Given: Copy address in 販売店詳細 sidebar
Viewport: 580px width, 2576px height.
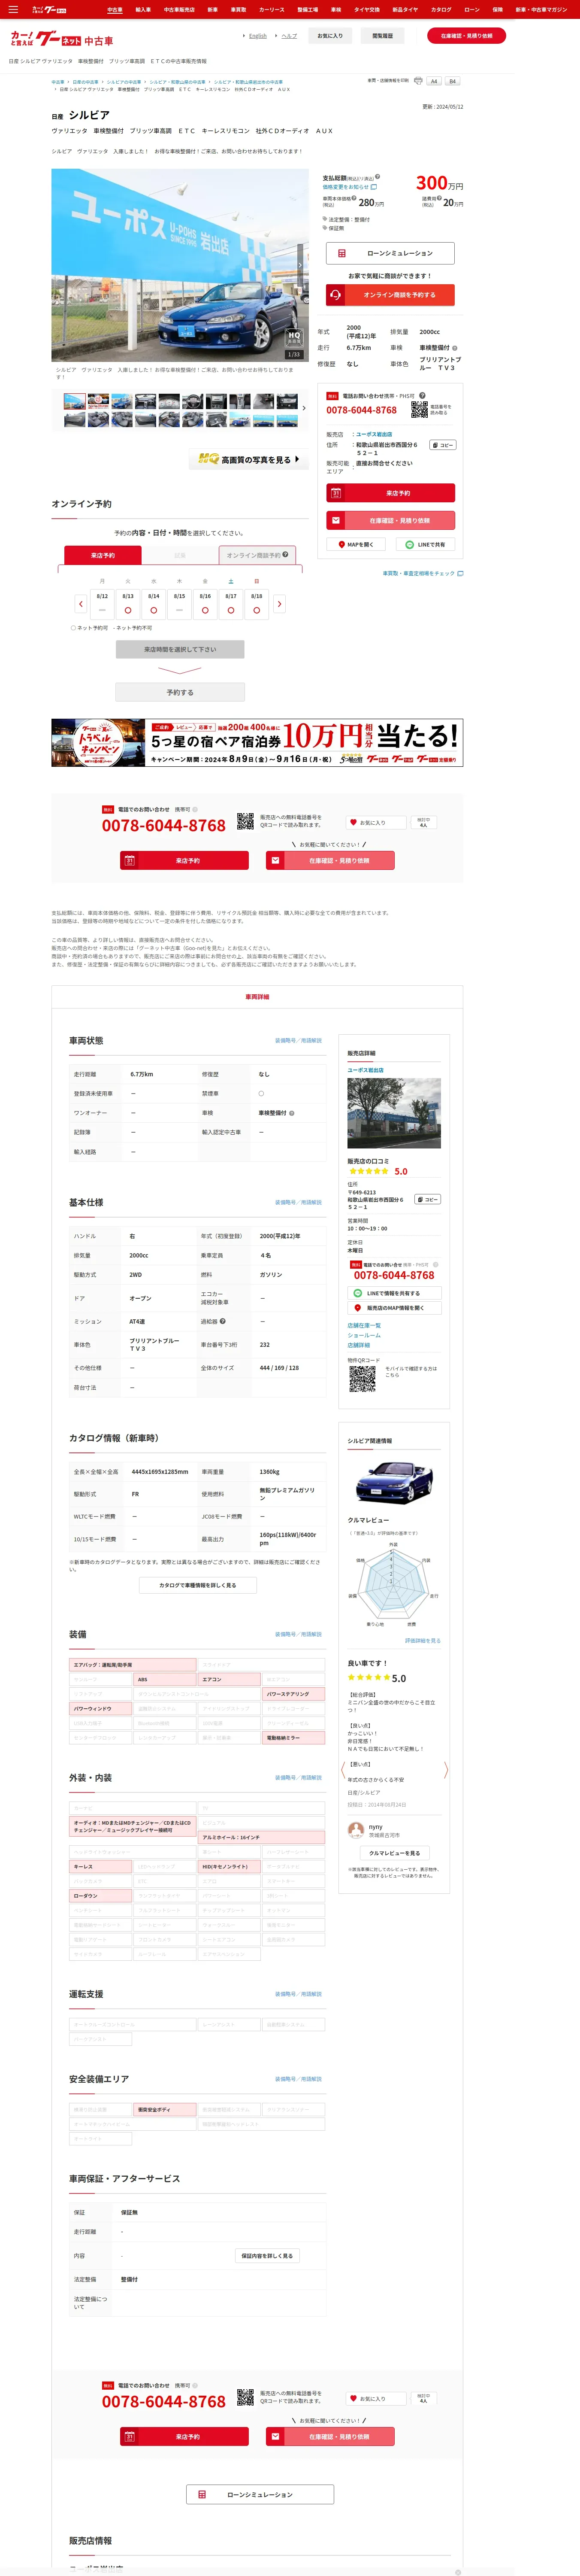Looking at the screenshot, I should 428,1199.
